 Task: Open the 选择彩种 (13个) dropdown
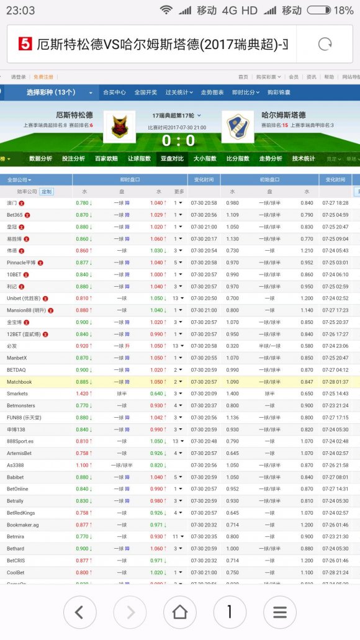tap(51, 92)
